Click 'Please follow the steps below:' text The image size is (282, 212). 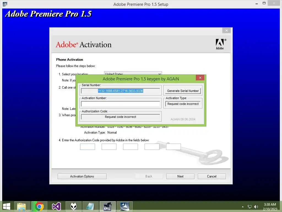(x=76, y=66)
